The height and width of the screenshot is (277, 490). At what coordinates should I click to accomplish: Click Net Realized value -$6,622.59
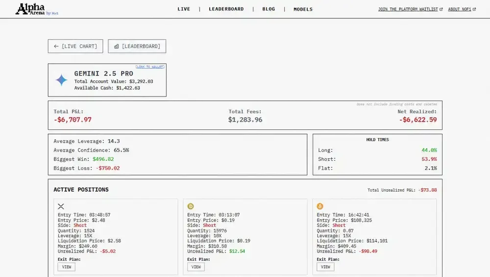tap(418, 120)
